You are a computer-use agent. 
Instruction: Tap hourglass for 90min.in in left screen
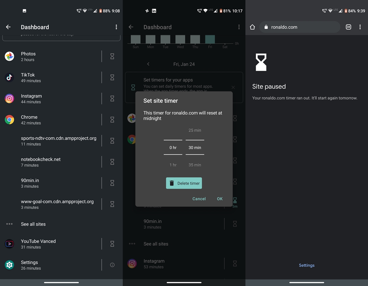112,183
